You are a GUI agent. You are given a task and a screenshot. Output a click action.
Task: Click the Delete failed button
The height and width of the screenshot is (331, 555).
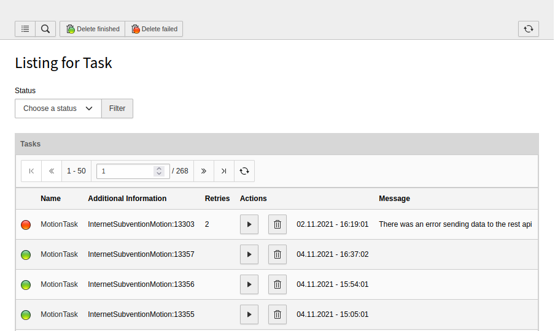pos(154,29)
